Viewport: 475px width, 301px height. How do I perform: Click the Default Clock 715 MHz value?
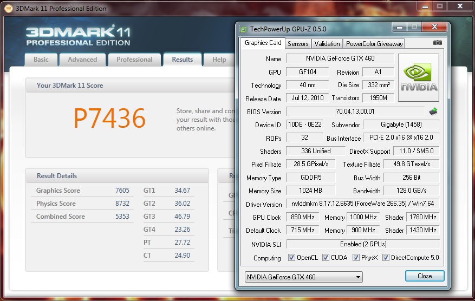[303, 230]
